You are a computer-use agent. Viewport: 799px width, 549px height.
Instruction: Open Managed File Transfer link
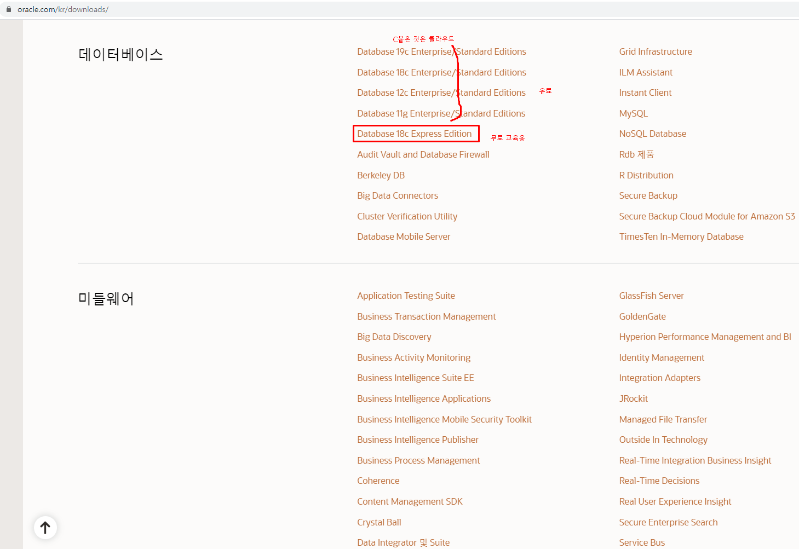tap(663, 419)
